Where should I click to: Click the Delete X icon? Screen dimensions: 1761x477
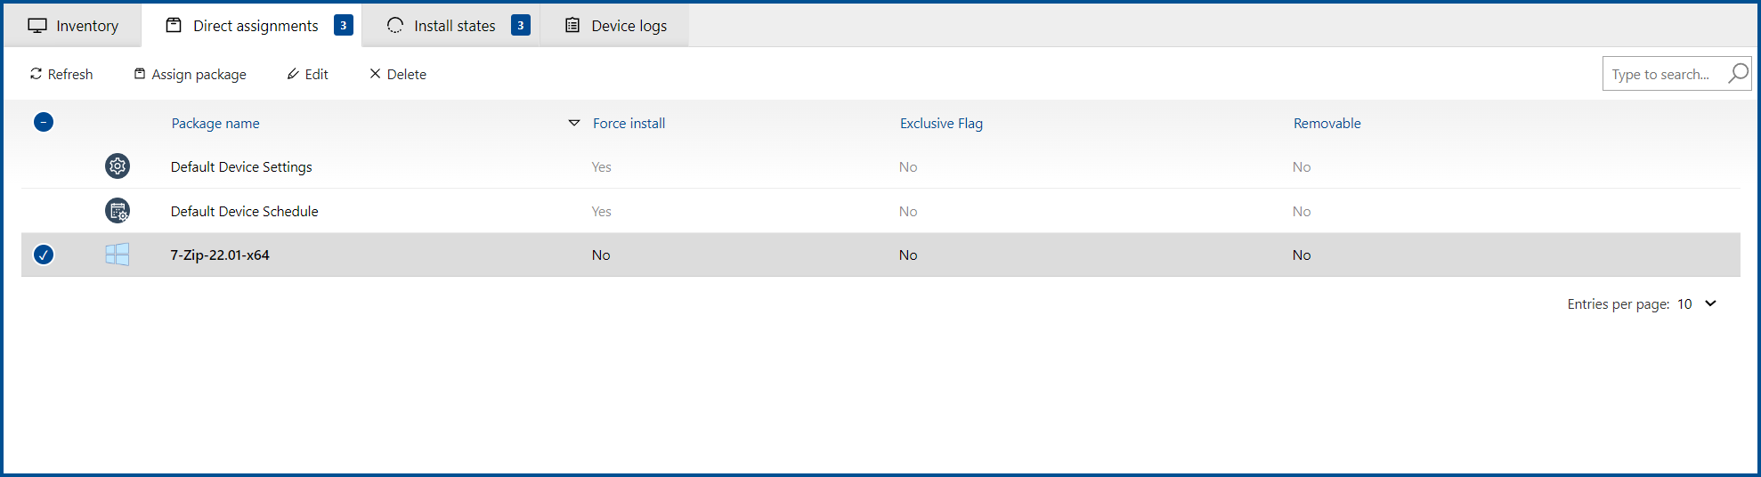pyautogui.click(x=375, y=74)
